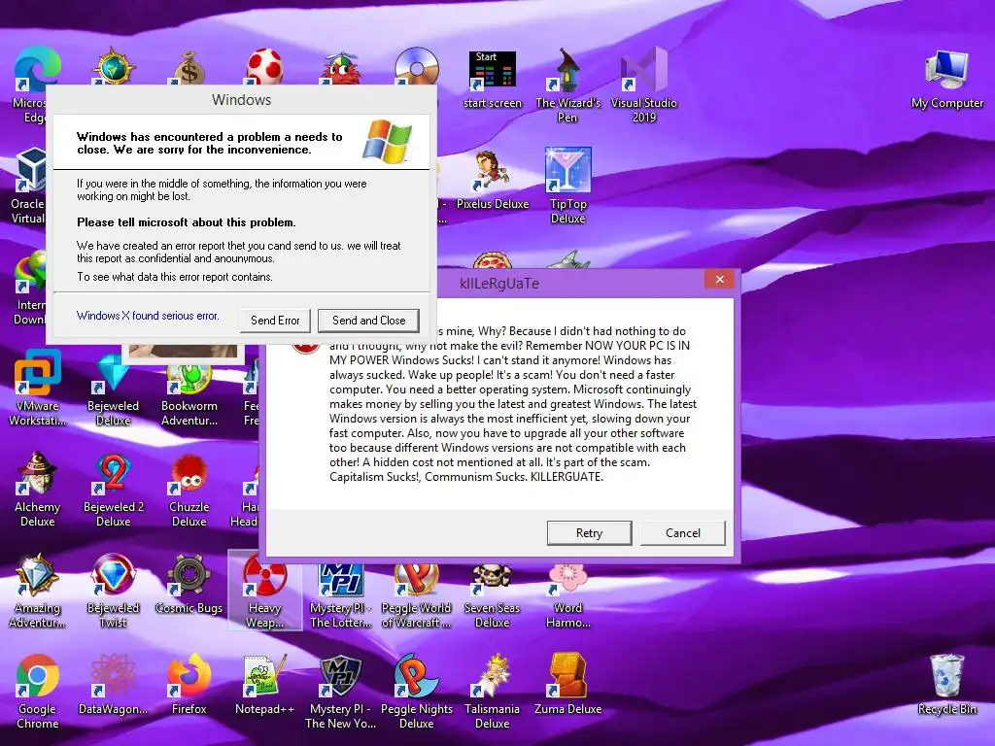Select The Wizard's Pen shortcut

click(567, 85)
